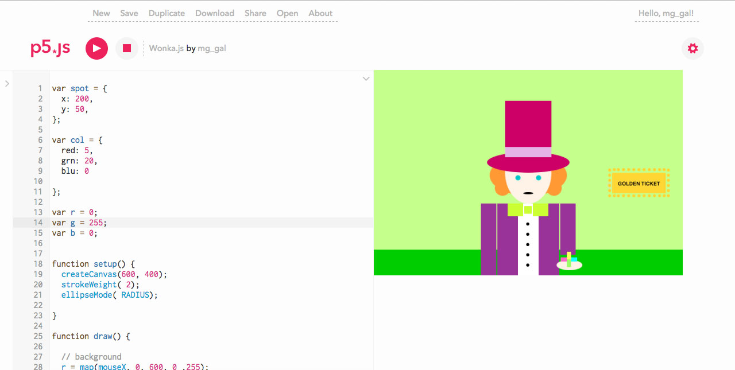Click line number 25 in the gutter
Viewport: 735px width, 370px height.
pos(38,336)
